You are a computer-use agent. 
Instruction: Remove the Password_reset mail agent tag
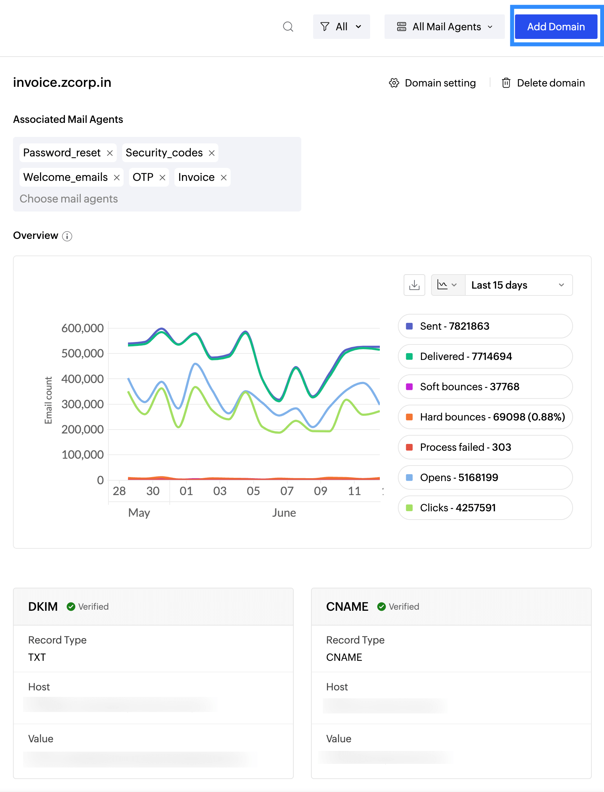click(x=110, y=153)
